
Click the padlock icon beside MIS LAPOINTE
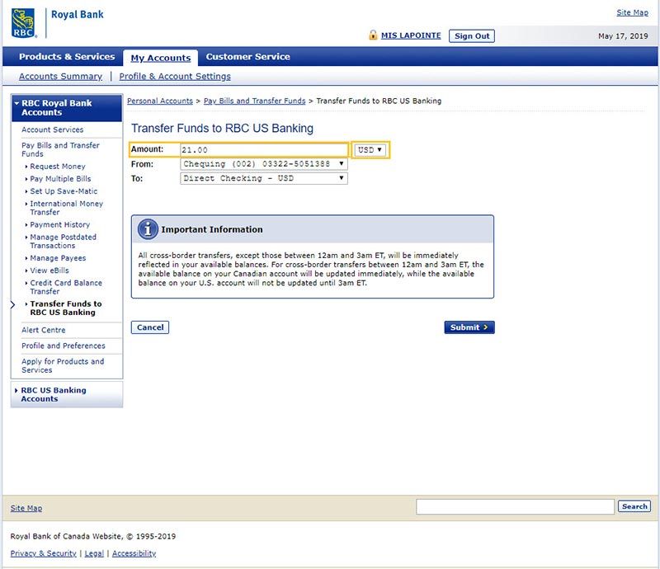(373, 35)
